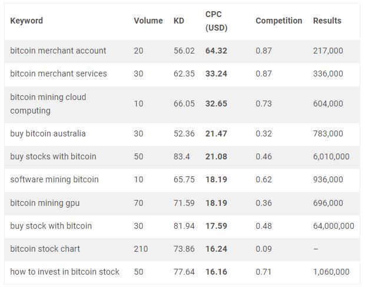Select the 210 volume cell

(x=141, y=249)
